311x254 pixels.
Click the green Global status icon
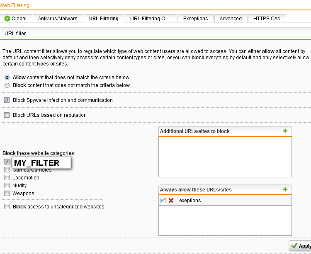coord(7,19)
